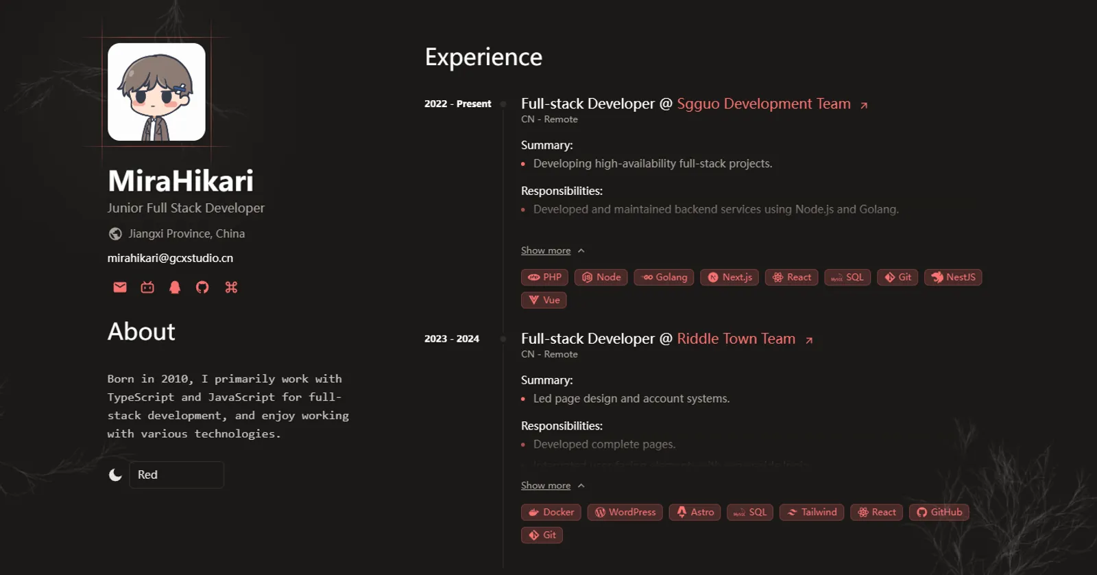The height and width of the screenshot is (575, 1097).
Task: Click the mirahikari@gcxstudio.cn email address
Action: click(170, 258)
